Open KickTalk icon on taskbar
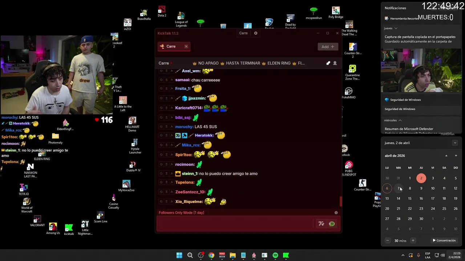Image resolution: width=465 pixels, height=261 pixels. pyautogui.click(x=286, y=255)
